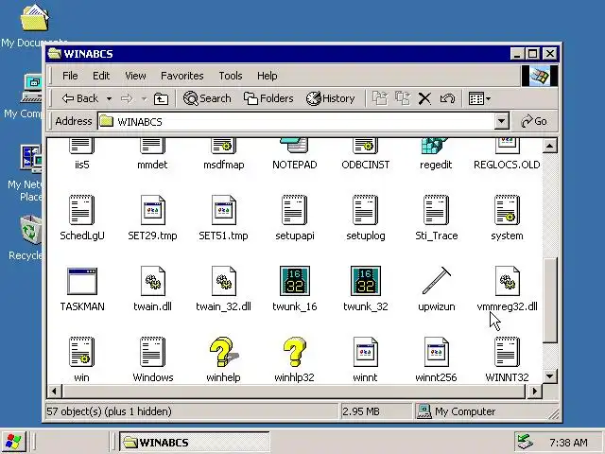Select the NOTEPAD application icon
Image resolution: width=605 pixels, height=454 pixels.
pos(294,146)
